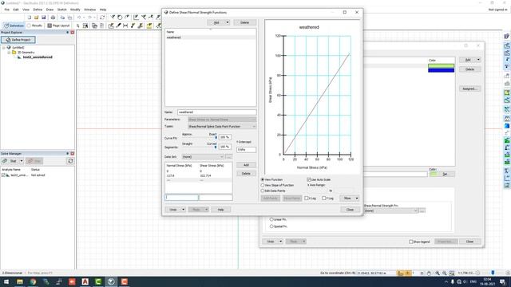Toggle Show legend checkbox in materials dialog

tap(411, 242)
